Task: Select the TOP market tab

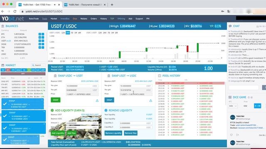Action: click(x=3, y=70)
